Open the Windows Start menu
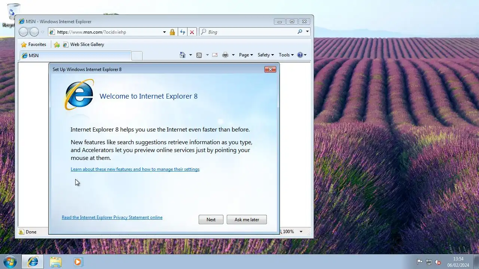Screen dimensions: 479x269 (10, 262)
